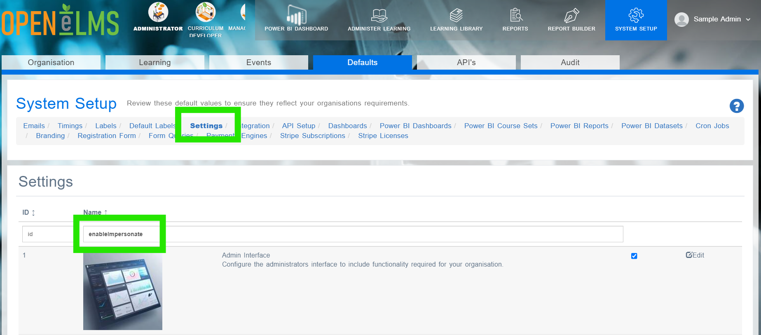
Task: Toggle the Admin Interface enabled checkbox
Action: point(634,256)
